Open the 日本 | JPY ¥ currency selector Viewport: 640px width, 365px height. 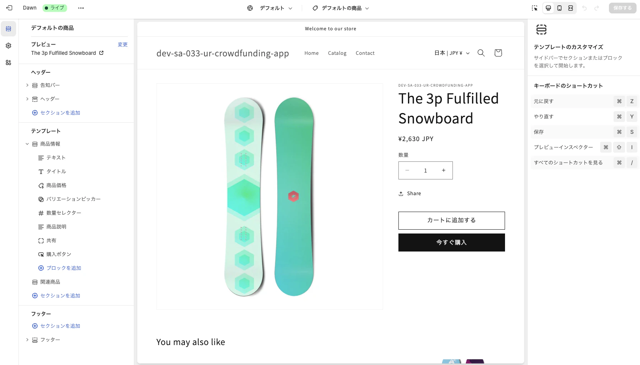(x=452, y=53)
